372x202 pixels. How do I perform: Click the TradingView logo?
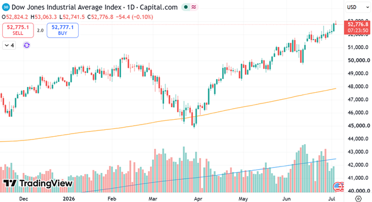pos(38,183)
